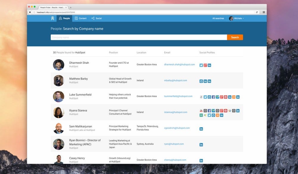Reload the page with the refresh icon
298x174 pixels.
point(257,12)
